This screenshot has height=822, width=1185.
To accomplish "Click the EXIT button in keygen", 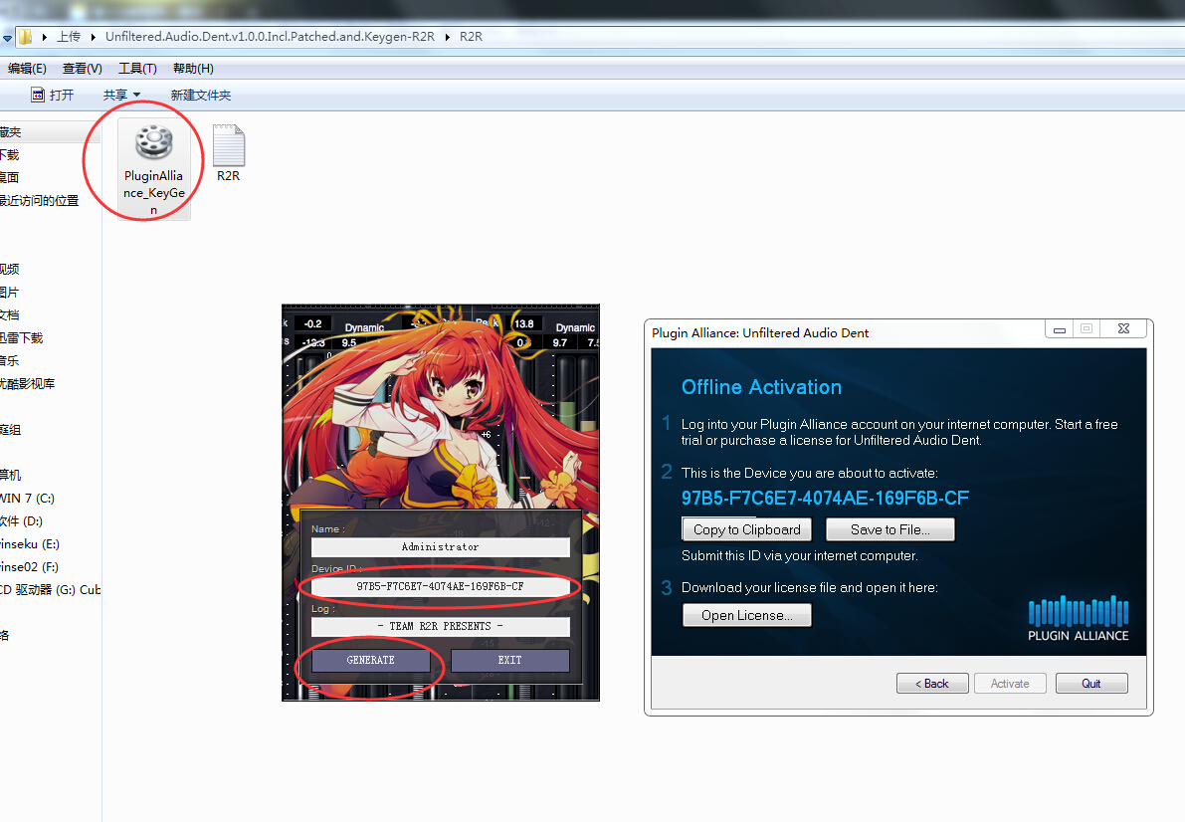I will 510,660.
